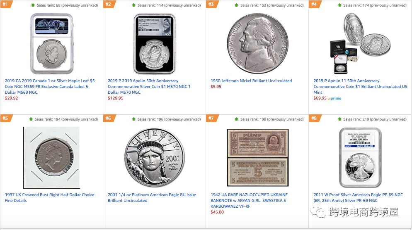Open the 1950 Jefferson Nickel coin image
Image resolution: width=412 pixels, height=230 pixels.
click(257, 43)
